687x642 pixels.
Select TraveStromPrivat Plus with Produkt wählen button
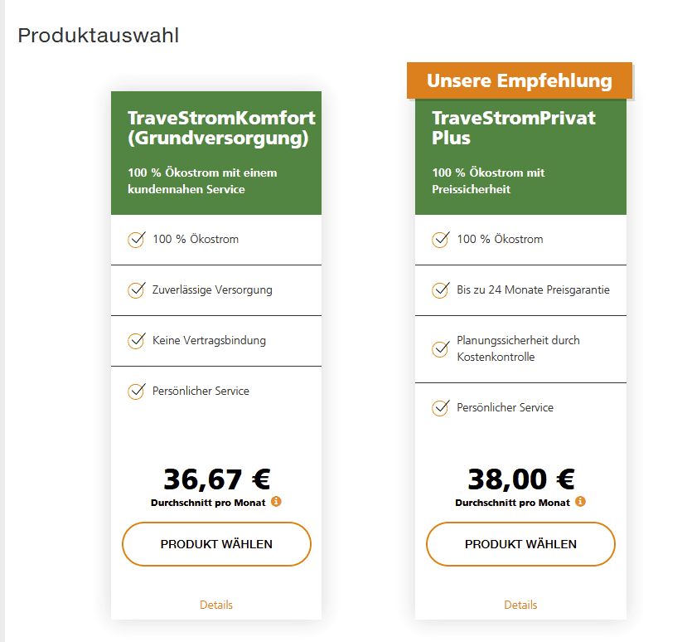click(x=520, y=544)
